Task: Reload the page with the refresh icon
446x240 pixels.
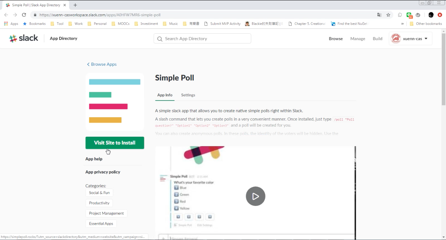Action: click(x=24, y=15)
